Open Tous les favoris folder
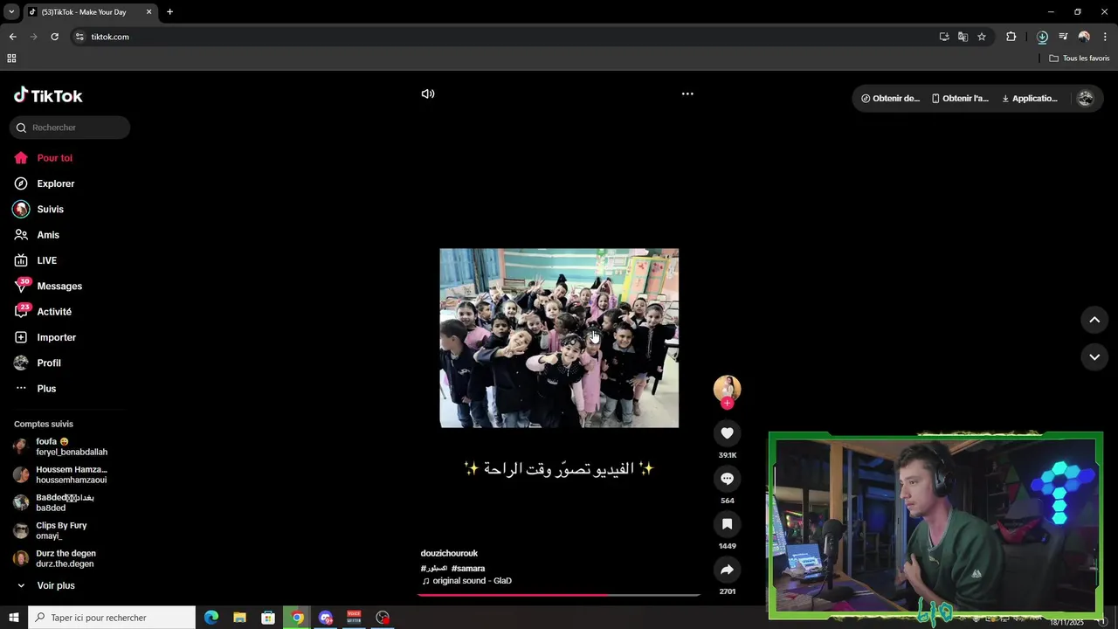Screen dimensions: 1118x629 pos(1080,59)
